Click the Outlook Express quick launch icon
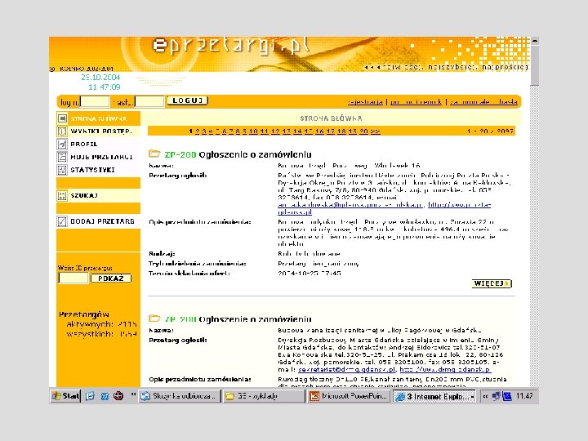Viewport: 588px width, 441px height. pos(105,396)
